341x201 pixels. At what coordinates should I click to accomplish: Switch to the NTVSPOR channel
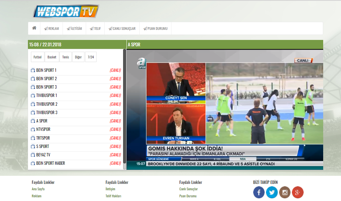(x=43, y=130)
